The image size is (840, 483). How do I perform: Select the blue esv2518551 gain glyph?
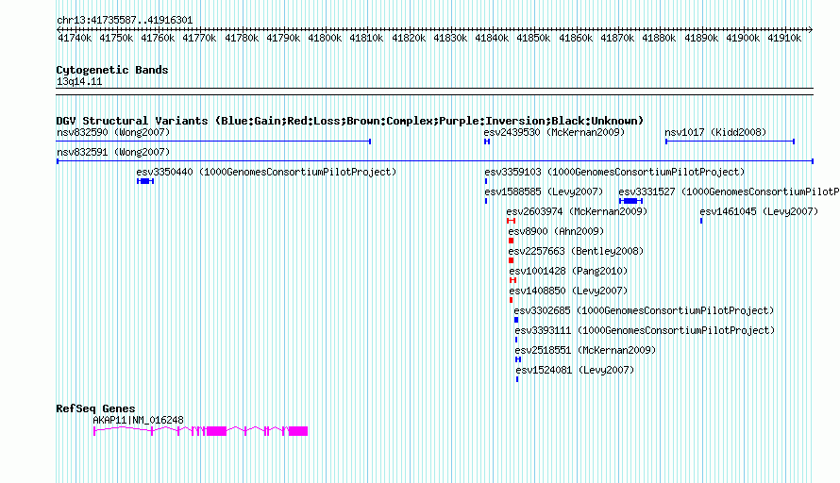(518, 359)
